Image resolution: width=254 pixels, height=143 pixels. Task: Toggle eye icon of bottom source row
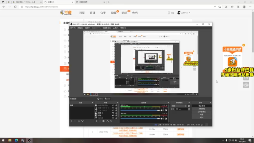point(113,118)
